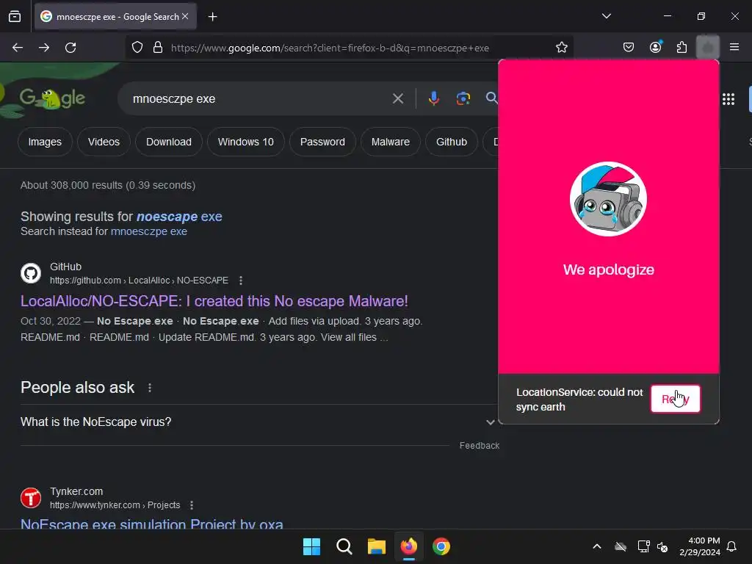Click the Retry button in extension popup
This screenshot has width=752, height=564.
tap(676, 399)
